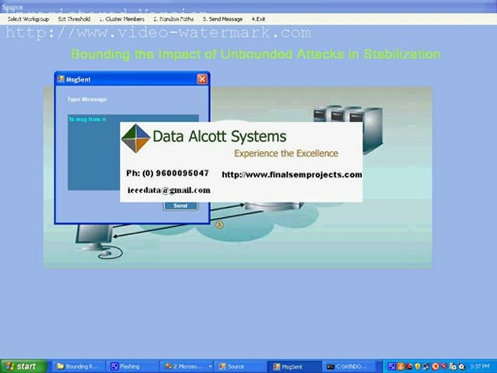Viewport: 497px width, 373px height.
Task: Switch to the Source window taskbar button
Action: [x=240, y=366]
